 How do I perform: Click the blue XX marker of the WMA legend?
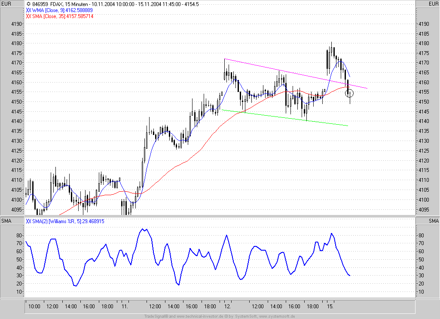click(x=28, y=10)
